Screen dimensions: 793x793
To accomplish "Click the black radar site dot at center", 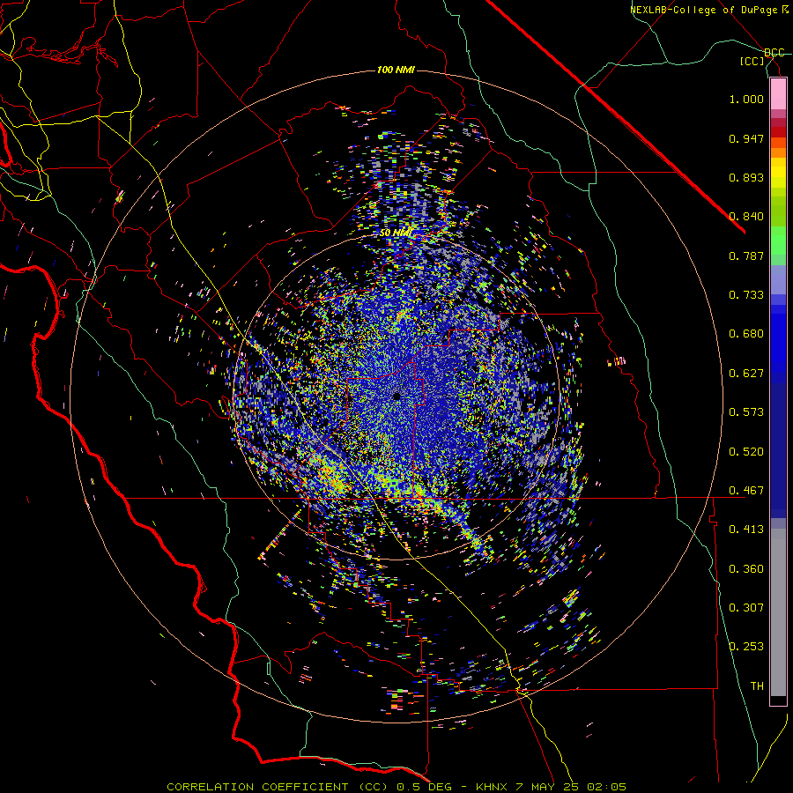I will pos(397,396).
